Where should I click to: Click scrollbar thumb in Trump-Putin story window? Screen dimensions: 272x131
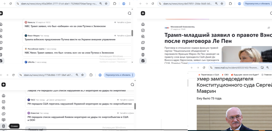click(x=132, y=33)
